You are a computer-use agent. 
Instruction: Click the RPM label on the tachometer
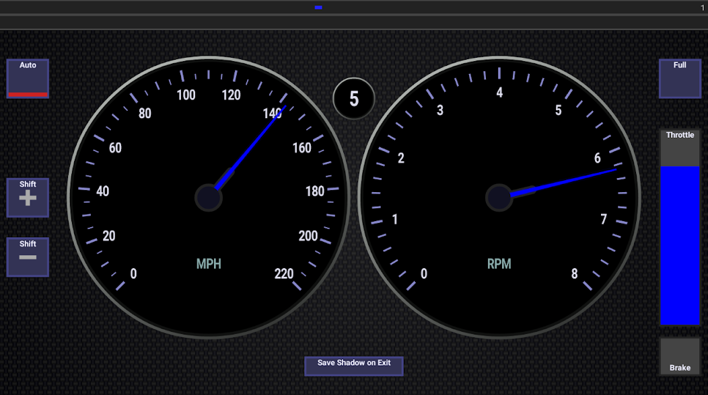tap(499, 265)
